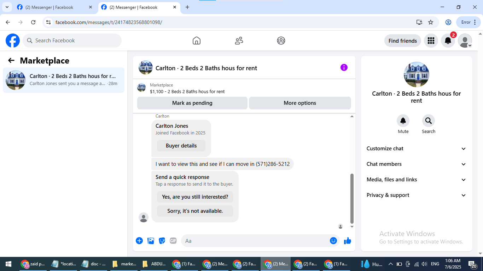Image resolution: width=483 pixels, height=271 pixels.
Task: Open the account profile avatar menu
Action: coord(465,41)
